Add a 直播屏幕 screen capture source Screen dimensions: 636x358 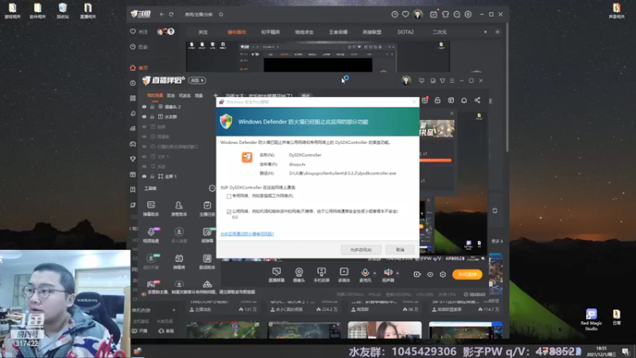click(x=277, y=274)
